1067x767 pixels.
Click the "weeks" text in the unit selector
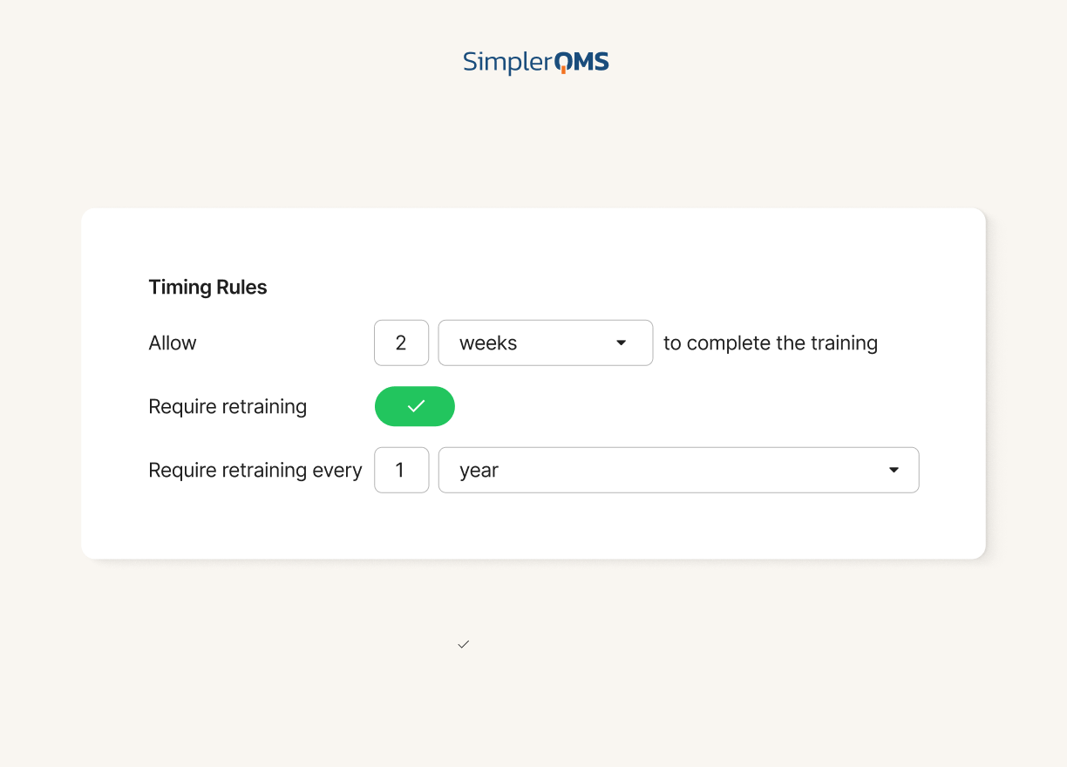point(488,343)
